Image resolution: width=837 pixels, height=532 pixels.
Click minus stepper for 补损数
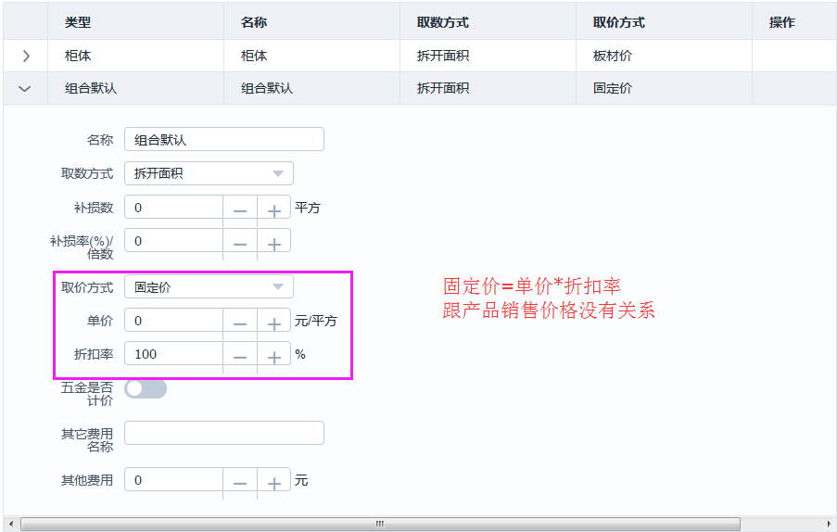pyautogui.click(x=240, y=210)
